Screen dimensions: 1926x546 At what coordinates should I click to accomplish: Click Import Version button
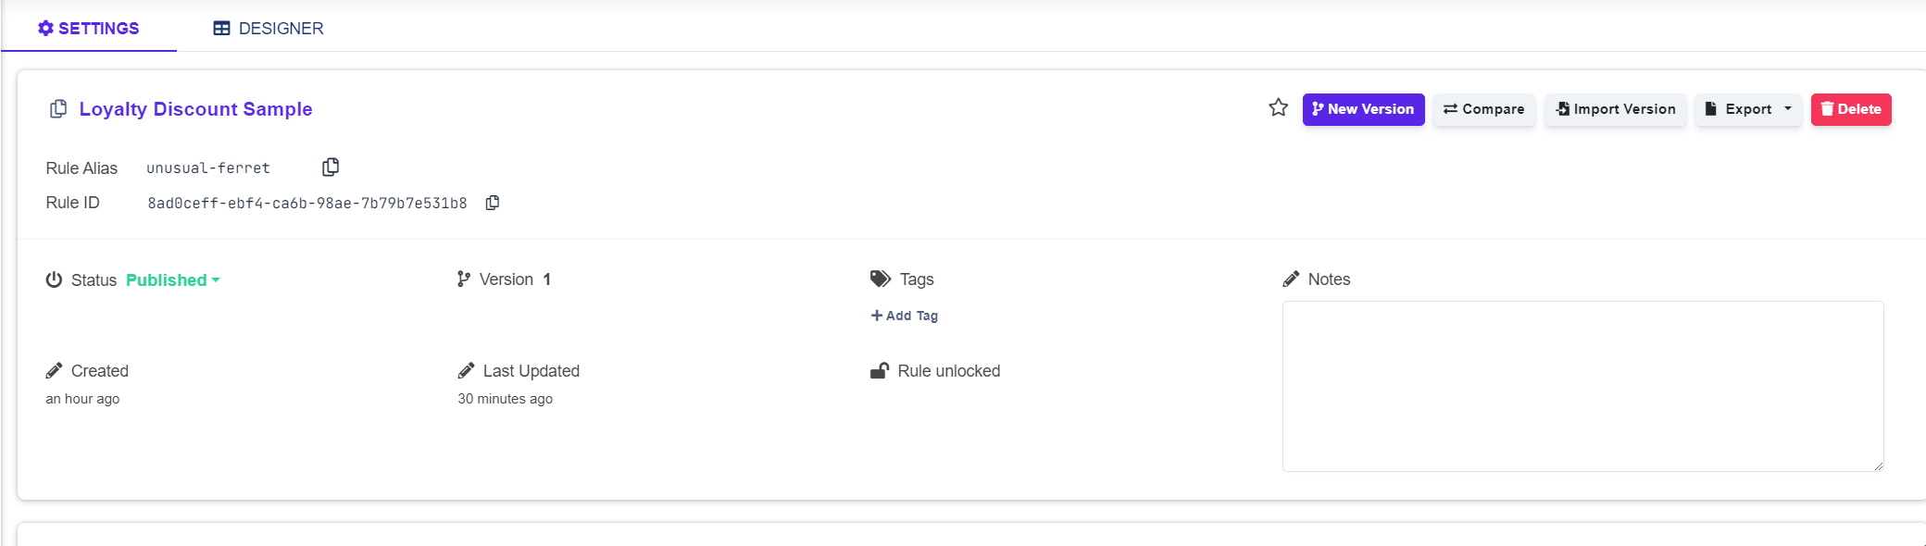pyautogui.click(x=1616, y=109)
